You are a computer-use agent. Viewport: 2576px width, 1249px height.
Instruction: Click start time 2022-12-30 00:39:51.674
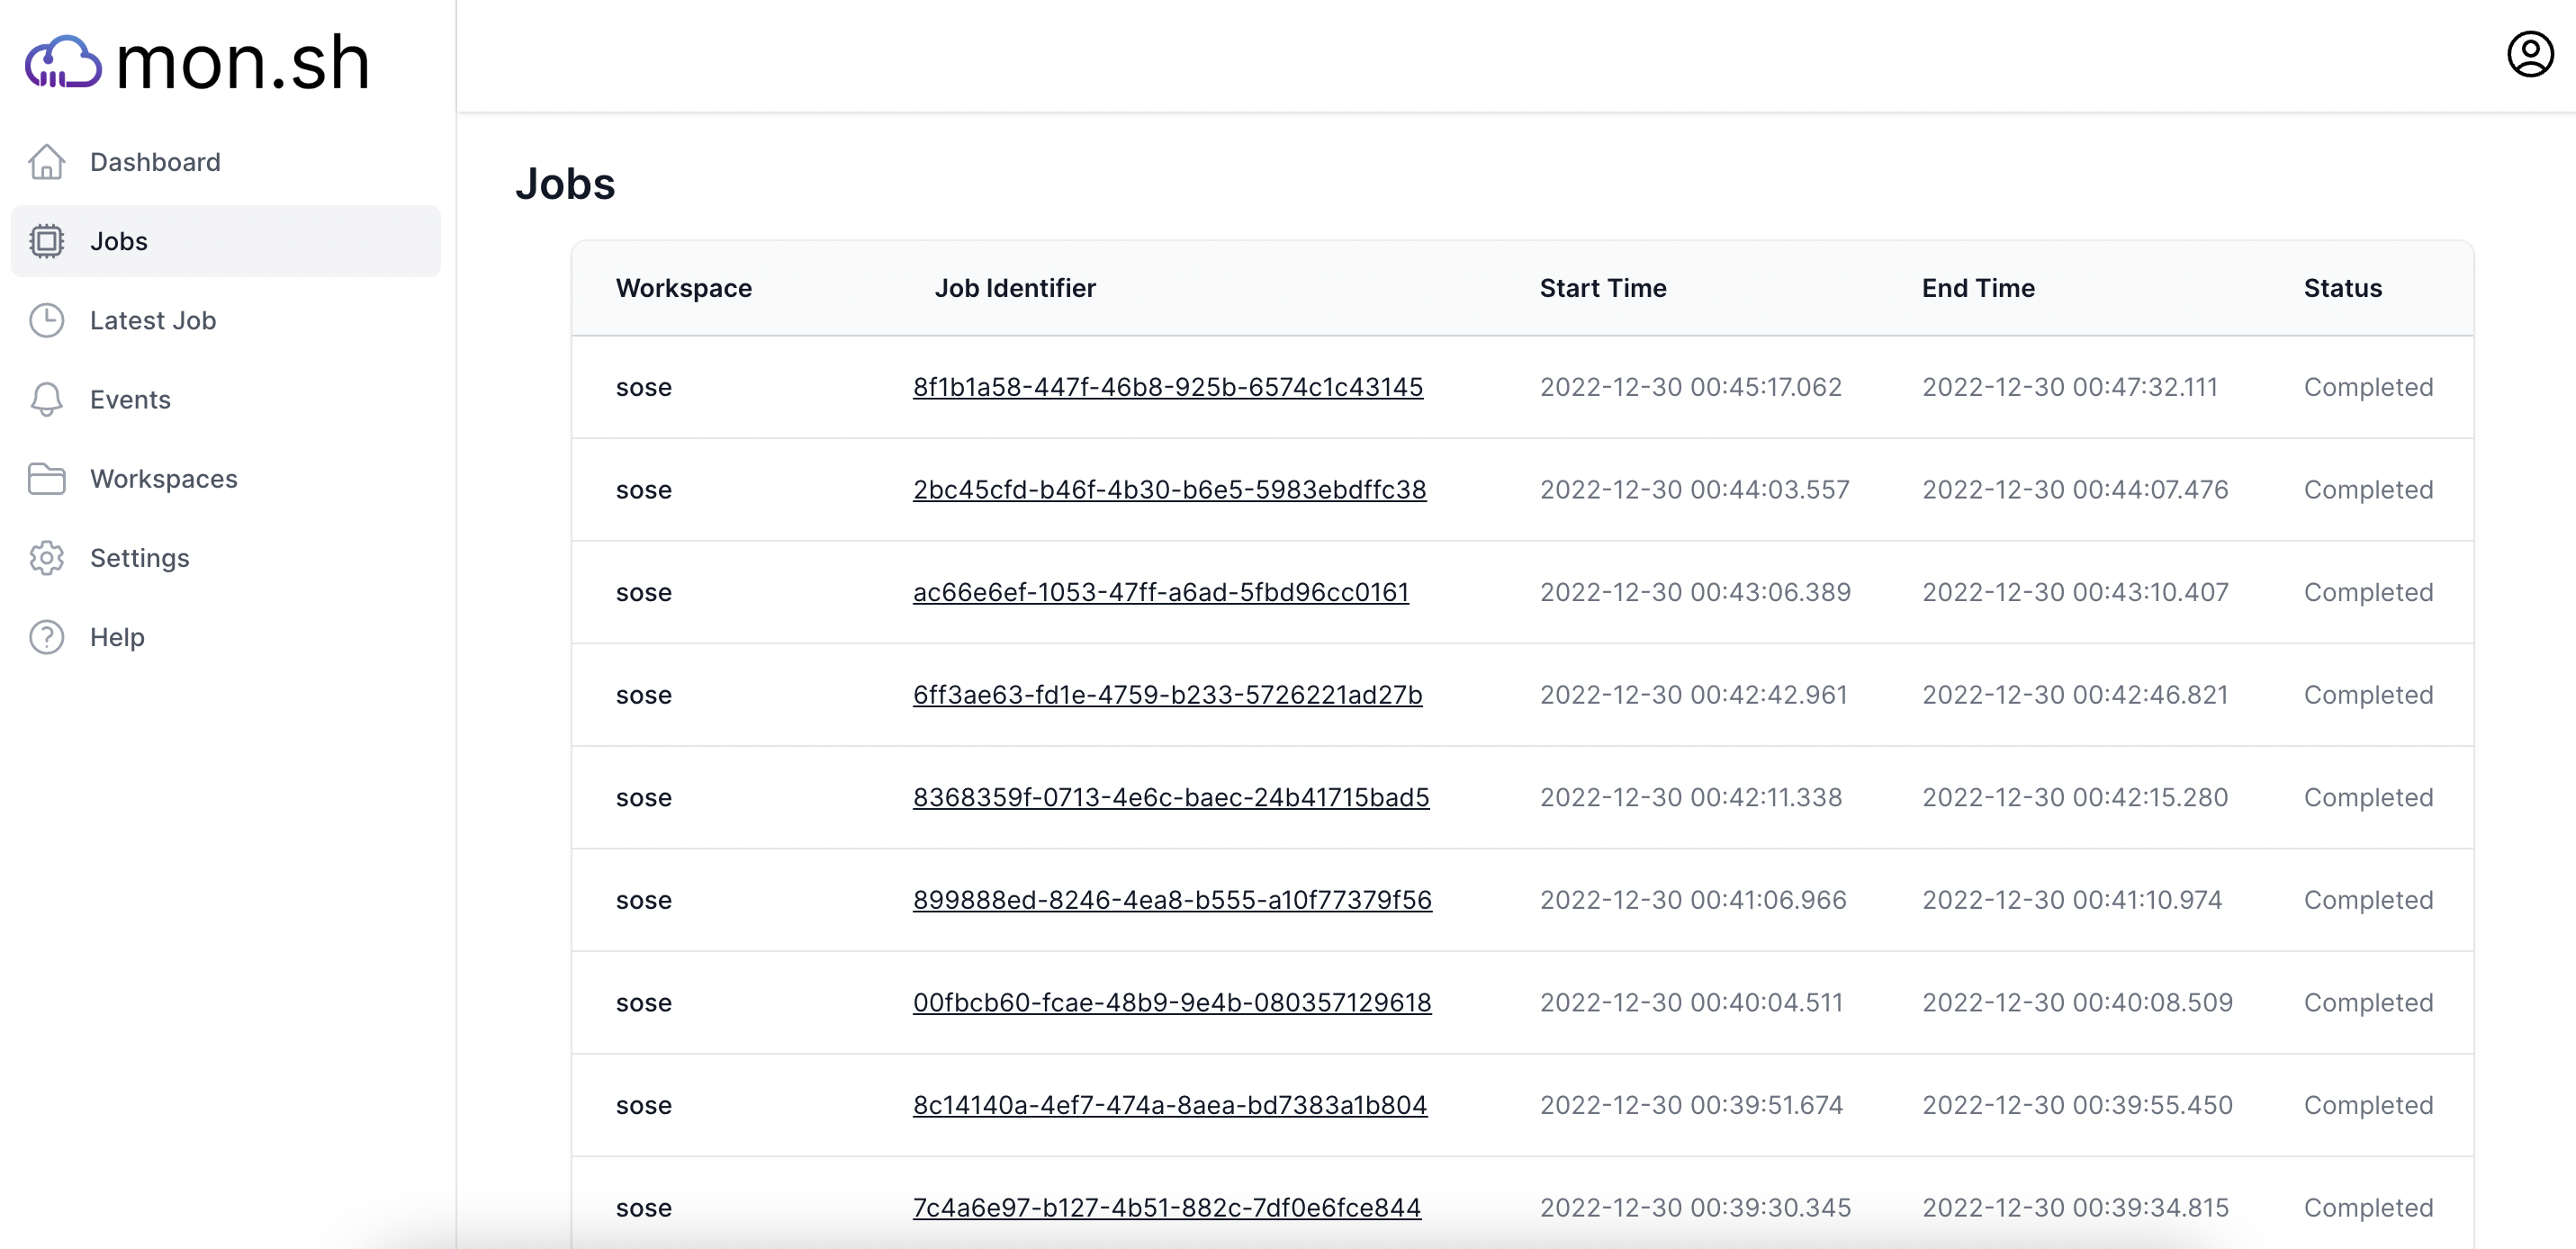pyautogui.click(x=1691, y=1105)
